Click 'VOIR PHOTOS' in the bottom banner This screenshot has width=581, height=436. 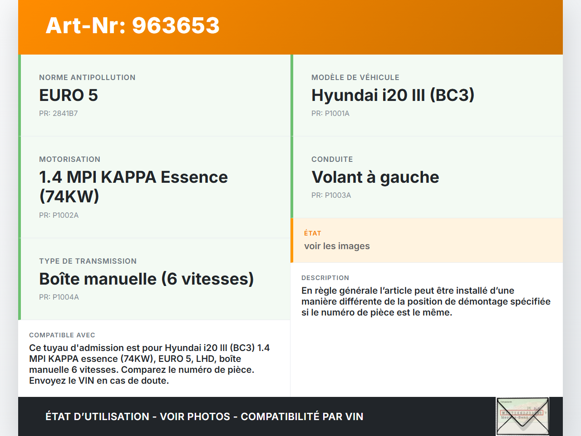(x=194, y=416)
